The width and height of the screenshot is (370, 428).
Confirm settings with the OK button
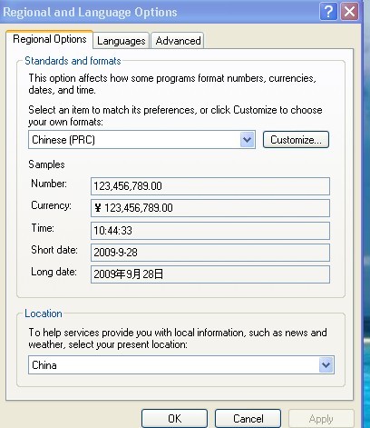[174, 419]
